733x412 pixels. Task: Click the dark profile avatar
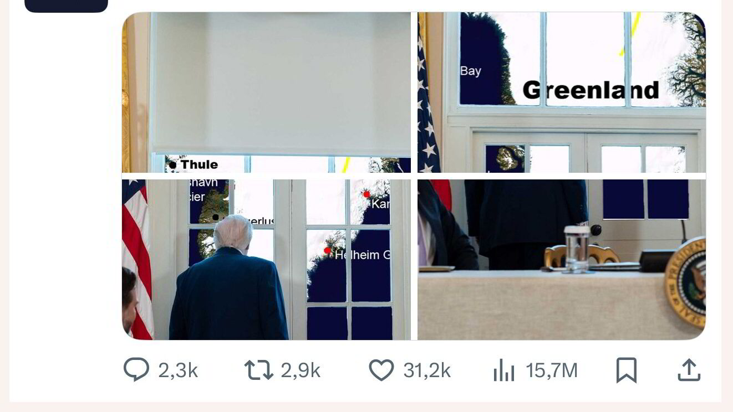point(66,6)
